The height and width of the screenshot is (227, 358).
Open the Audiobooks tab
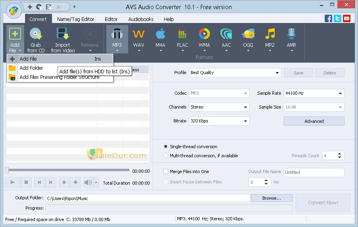141,19
